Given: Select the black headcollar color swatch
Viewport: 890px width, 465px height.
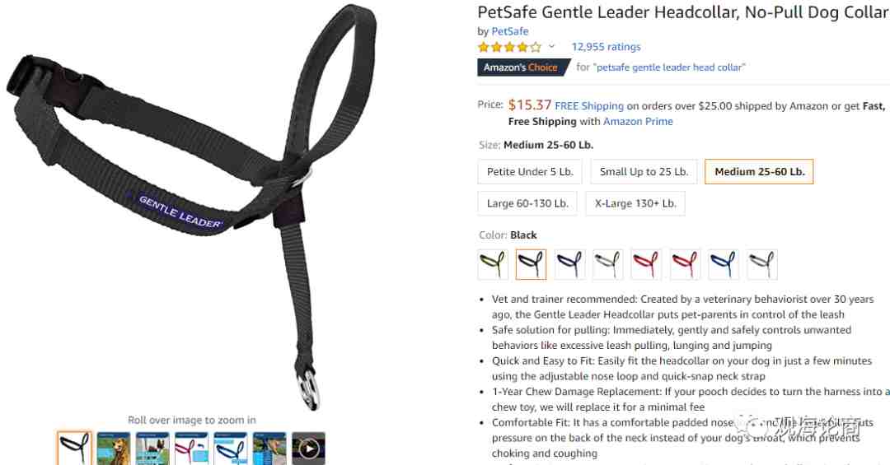Looking at the screenshot, I should pyautogui.click(x=532, y=264).
